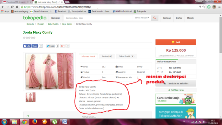Open the Masuk login link

(x=190, y=18)
